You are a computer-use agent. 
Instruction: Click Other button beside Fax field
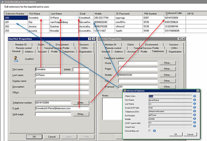pos(168,81)
